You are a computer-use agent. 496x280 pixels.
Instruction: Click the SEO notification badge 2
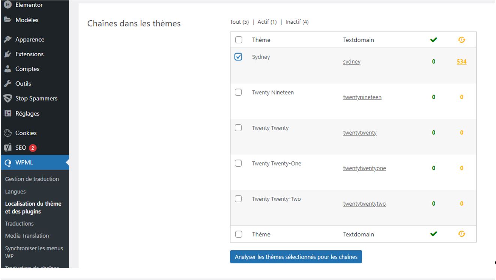coord(33,148)
